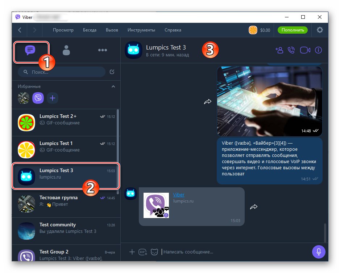This screenshot has width=340, height=273.
Task: Click the sender avatar beside link message
Action: (130, 193)
